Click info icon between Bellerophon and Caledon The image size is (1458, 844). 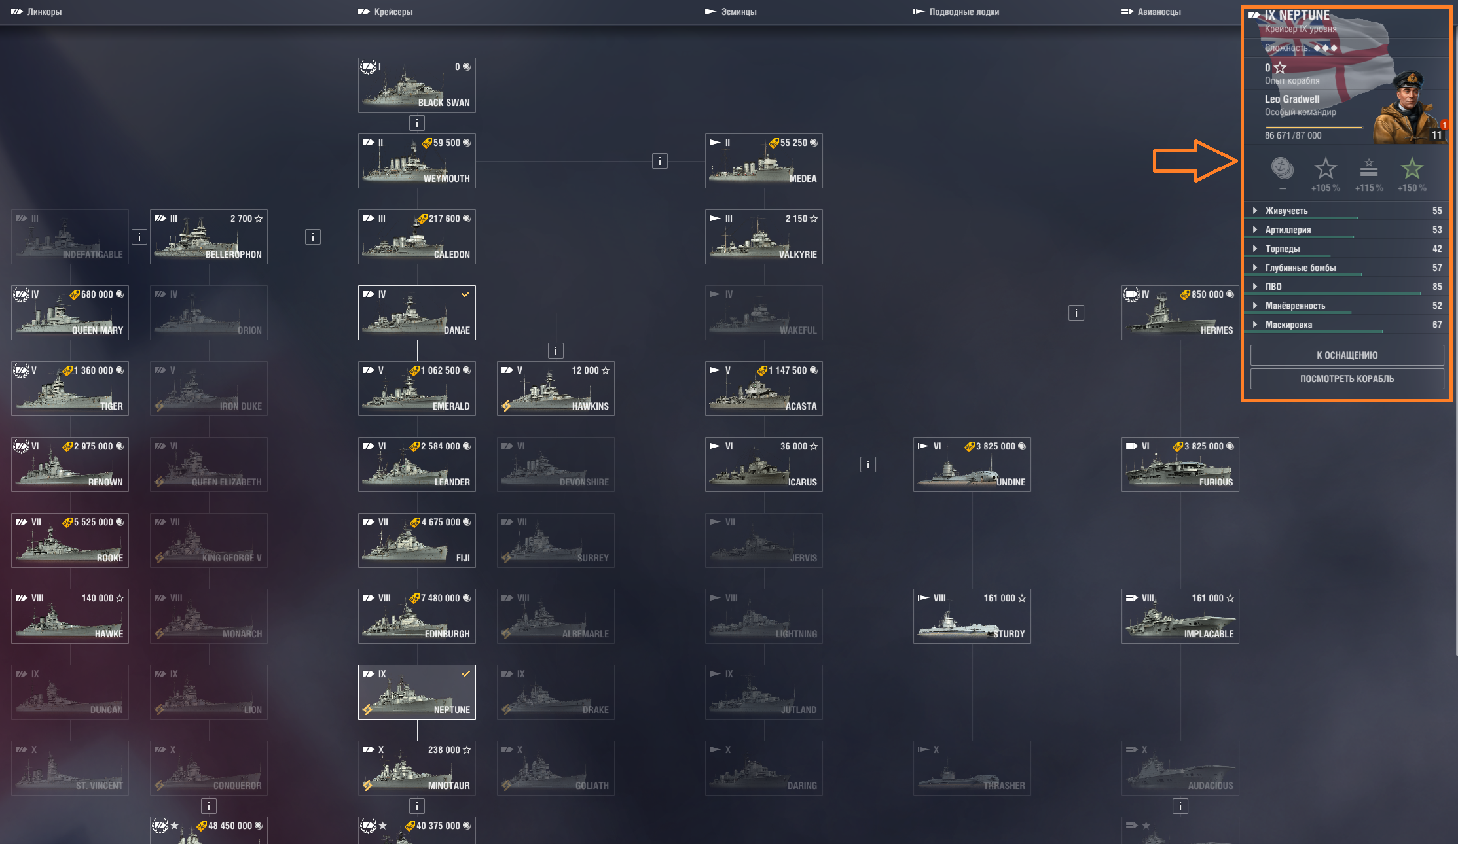pos(313,237)
